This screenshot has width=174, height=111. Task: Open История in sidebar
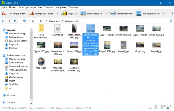click(9, 95)
